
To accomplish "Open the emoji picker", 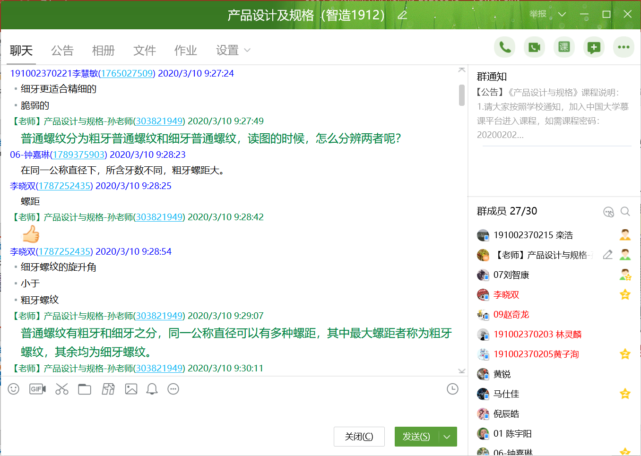I will (14, 389).
